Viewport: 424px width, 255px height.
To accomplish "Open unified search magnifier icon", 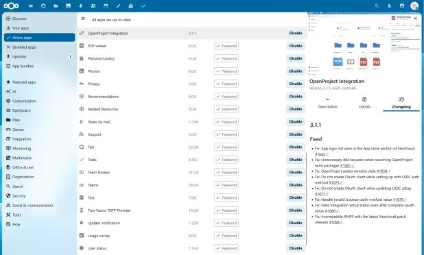I will 377,5.
